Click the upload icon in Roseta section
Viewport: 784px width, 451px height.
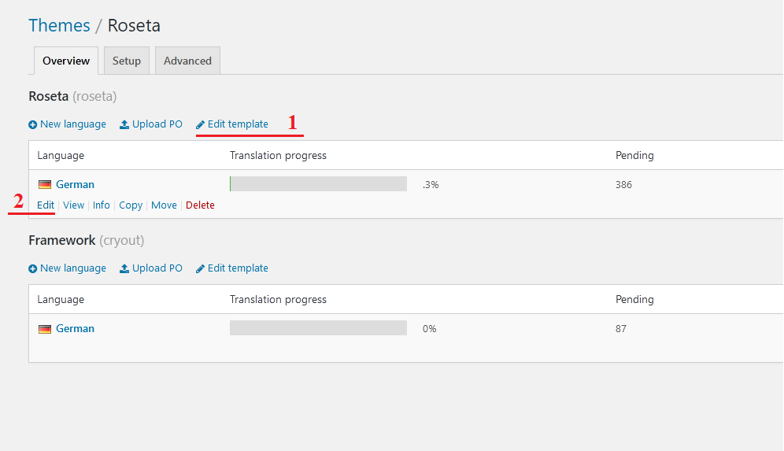point(124,124)
